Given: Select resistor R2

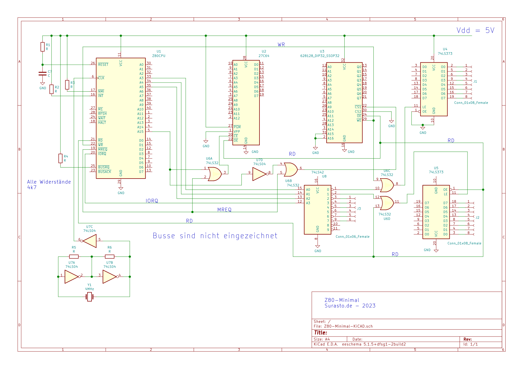Looking at the screenshot, I should click(51, 89).
